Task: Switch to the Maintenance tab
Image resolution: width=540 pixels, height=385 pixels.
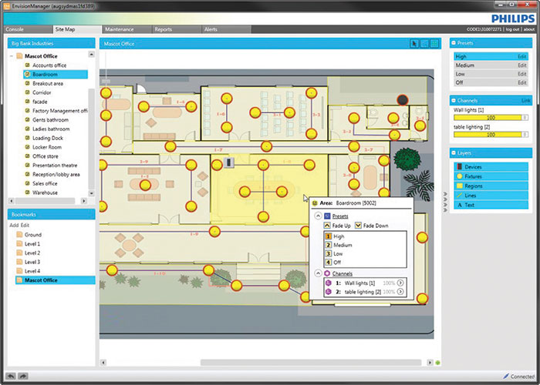Action: 119,29
